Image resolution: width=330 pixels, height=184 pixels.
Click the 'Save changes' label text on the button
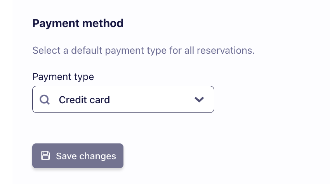click(86, 156)
